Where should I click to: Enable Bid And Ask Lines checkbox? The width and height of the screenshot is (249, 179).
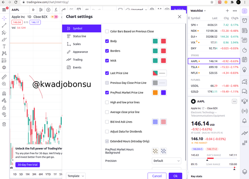(107, 122)
